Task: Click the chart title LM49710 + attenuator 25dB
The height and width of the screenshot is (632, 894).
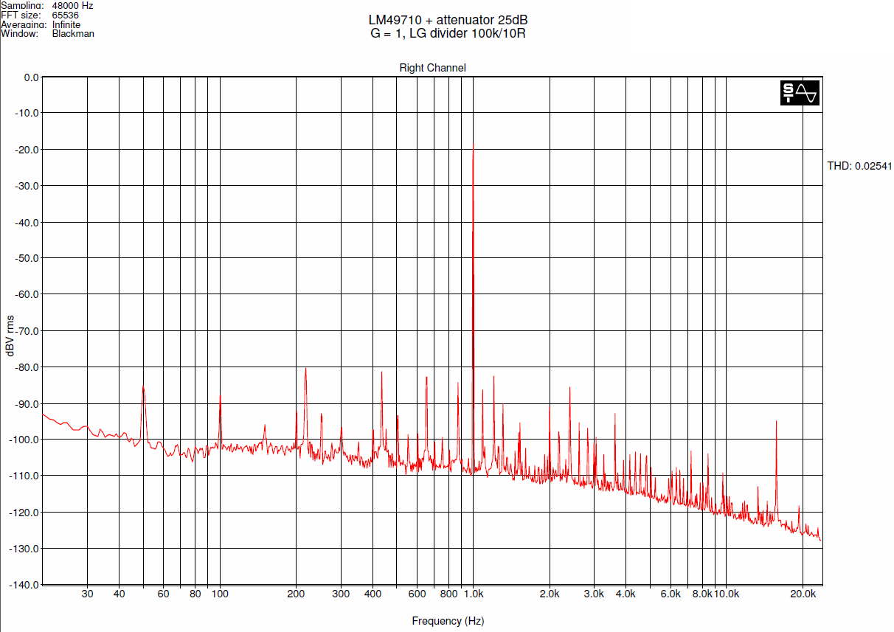Action: click(x=449, y=21)
